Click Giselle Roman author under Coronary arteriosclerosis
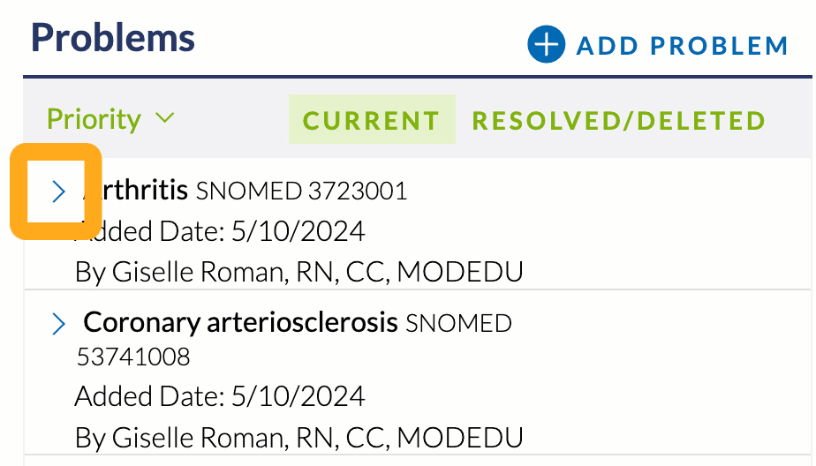This screenshot has width=816, height=466. pos(298,438)
